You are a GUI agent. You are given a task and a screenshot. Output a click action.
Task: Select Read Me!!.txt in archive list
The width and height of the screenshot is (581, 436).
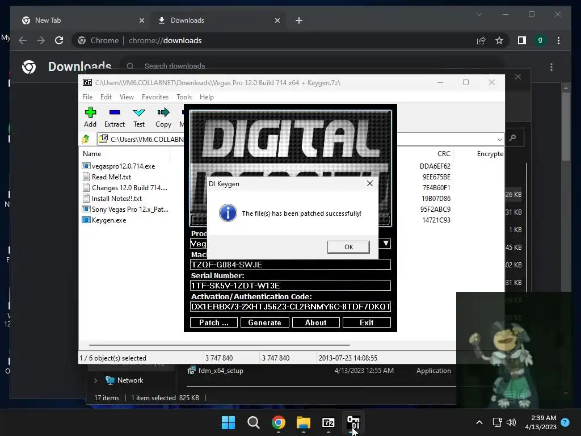111,177
